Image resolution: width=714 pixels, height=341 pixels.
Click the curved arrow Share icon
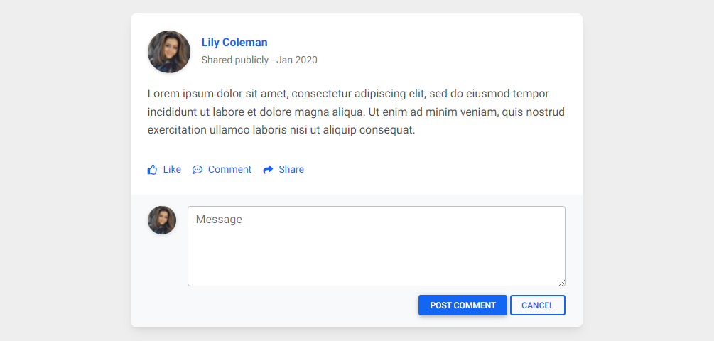pos(269,170)
